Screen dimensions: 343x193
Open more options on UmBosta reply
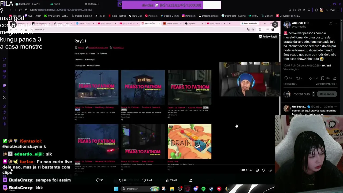coord(336,107)
